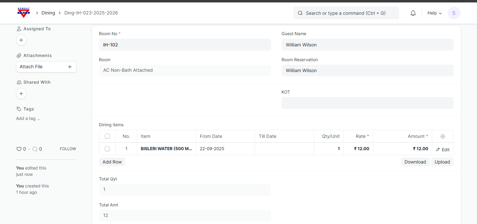Open the Room No field IH-102
The width and height of the screenshot is (477, 224).
pyautogui.click(x=185, y=45)
